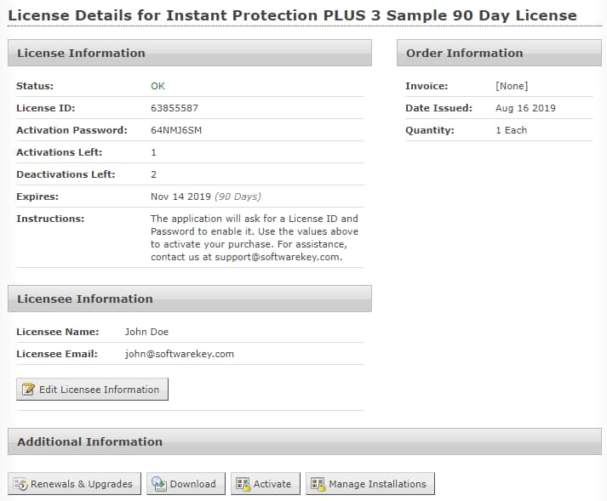Screen dimensions: 607x501
Task: Click the Download button label
Action: tap(192, 484)
